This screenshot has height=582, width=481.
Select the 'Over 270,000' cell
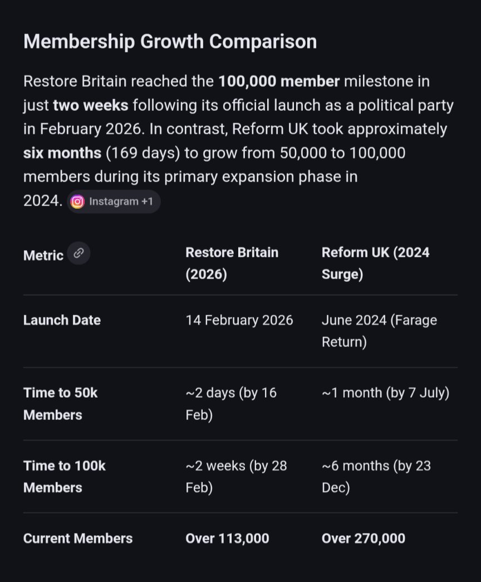pos(363,539)
